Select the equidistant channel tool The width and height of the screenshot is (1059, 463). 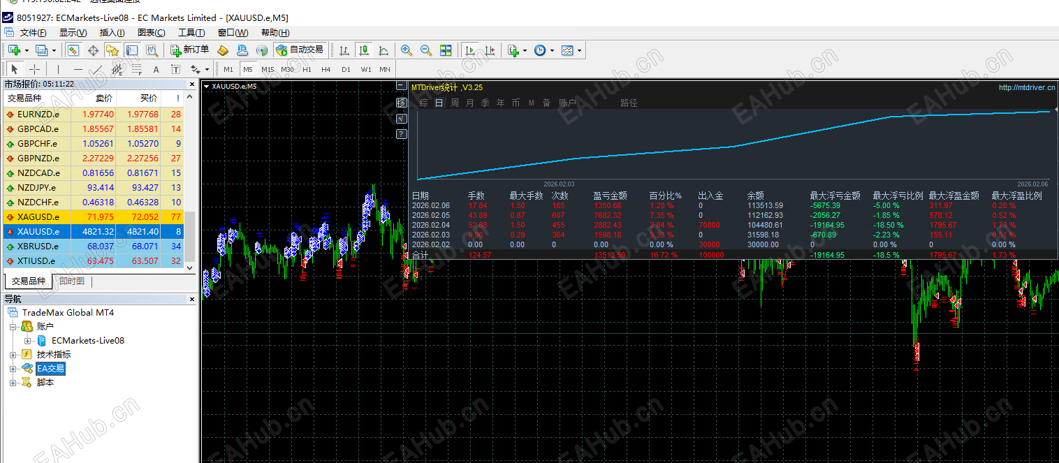[117, 69]
